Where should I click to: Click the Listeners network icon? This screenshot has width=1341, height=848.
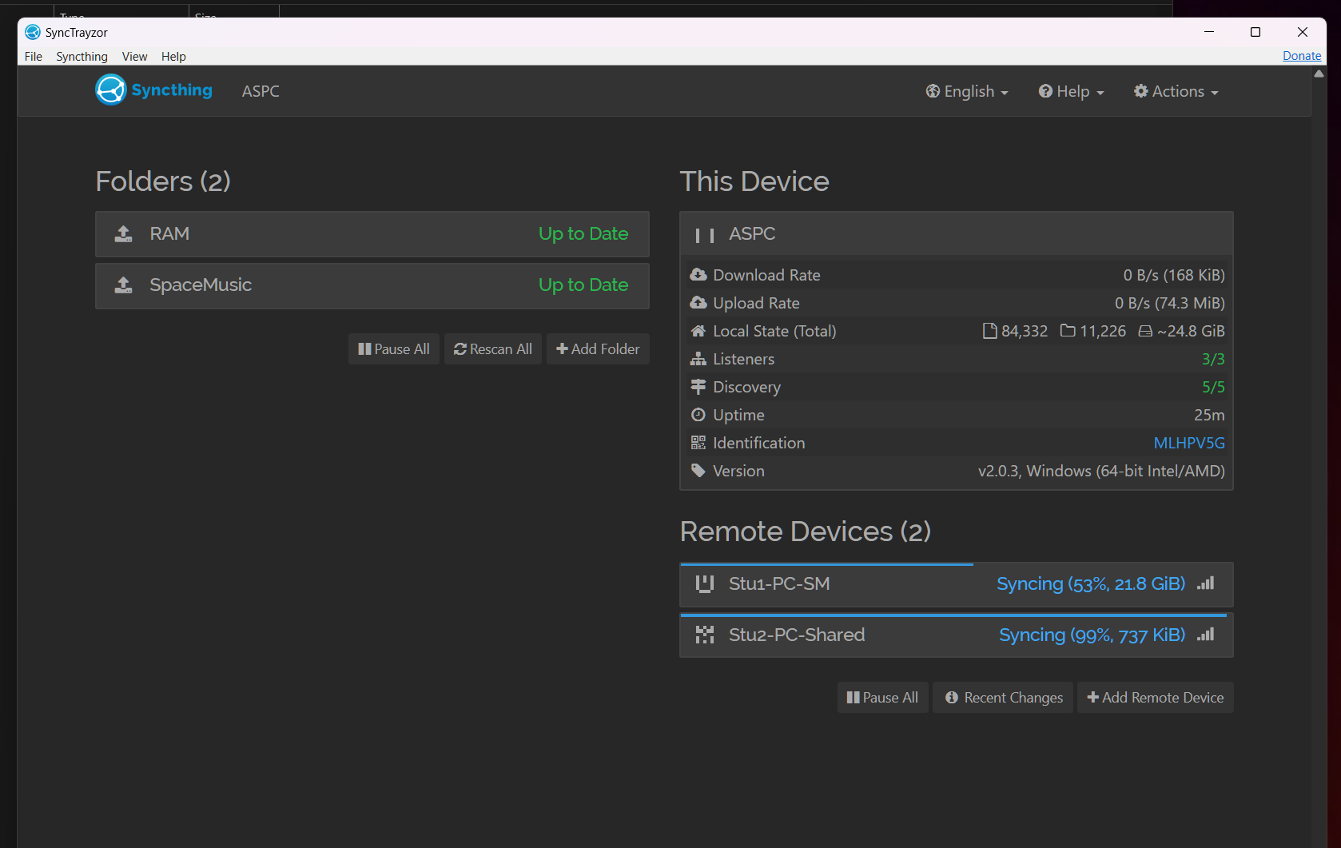click(x=698, y=359)
